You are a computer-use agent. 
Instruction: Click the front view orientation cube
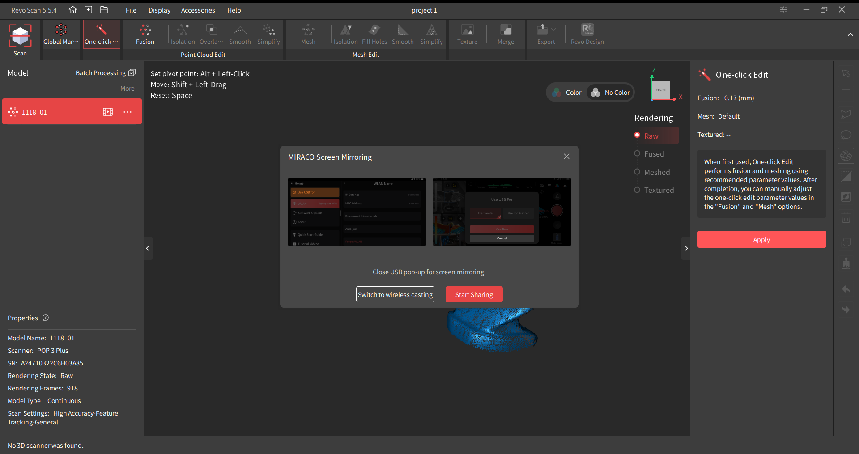pyautogui.click(x=661, y=90)
